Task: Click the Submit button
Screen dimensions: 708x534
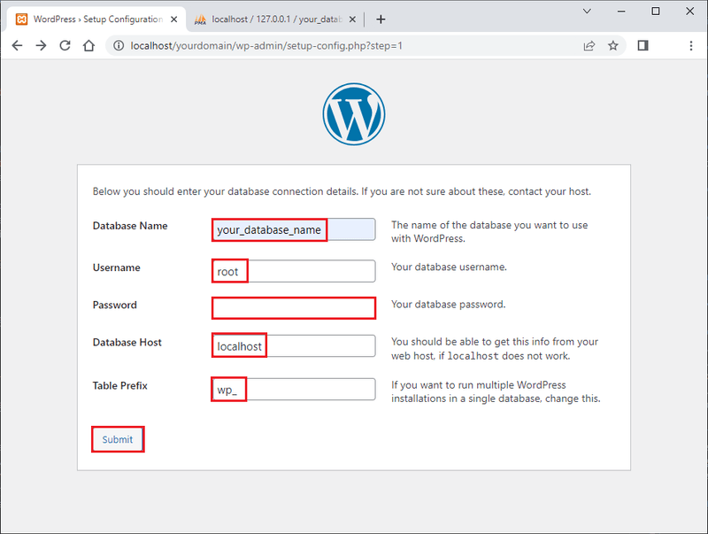Action: (x=117, y=438)
